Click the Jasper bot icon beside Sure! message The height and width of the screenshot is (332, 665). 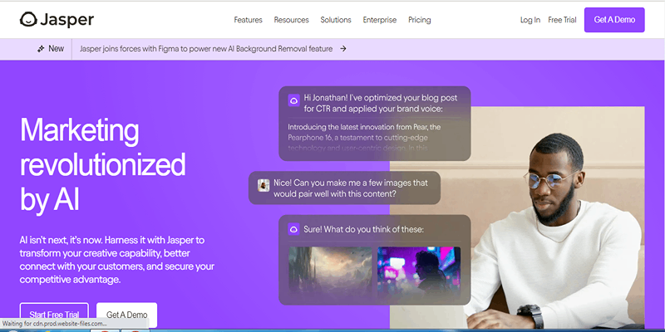[x=293, y=229]
